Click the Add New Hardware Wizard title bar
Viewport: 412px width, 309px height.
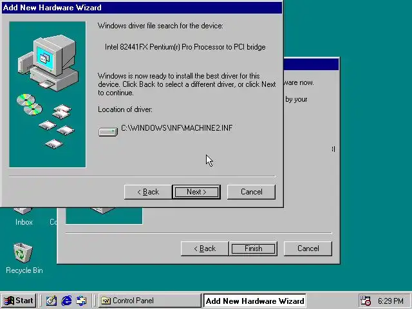coord(142,7)
